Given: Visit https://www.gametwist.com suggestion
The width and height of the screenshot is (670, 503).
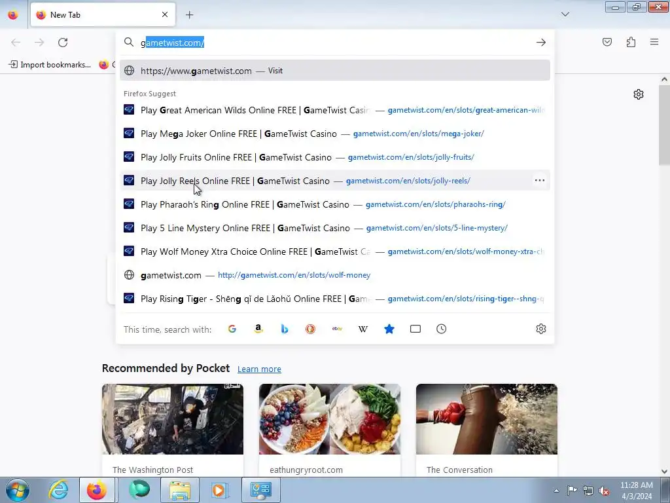Looking at the screenshot, I should click(x=335, y=71).
